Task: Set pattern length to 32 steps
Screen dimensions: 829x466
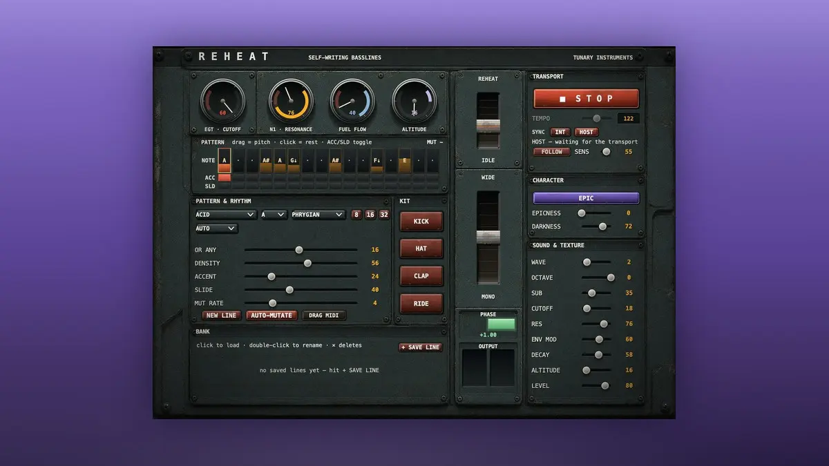Action: pyautogui.click(x=384, y=215)
